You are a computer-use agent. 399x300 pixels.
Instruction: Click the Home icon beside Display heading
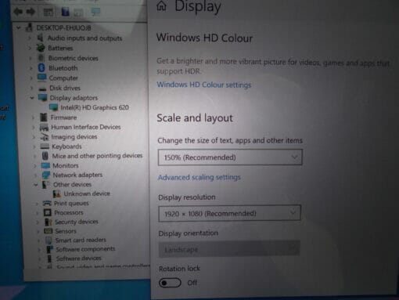click(161, 5)
